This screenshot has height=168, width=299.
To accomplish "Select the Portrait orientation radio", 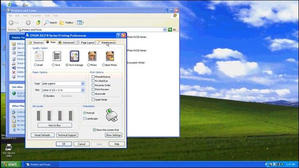I will [85, 113].
